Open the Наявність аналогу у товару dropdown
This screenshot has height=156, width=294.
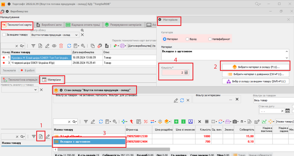[36, 90]
